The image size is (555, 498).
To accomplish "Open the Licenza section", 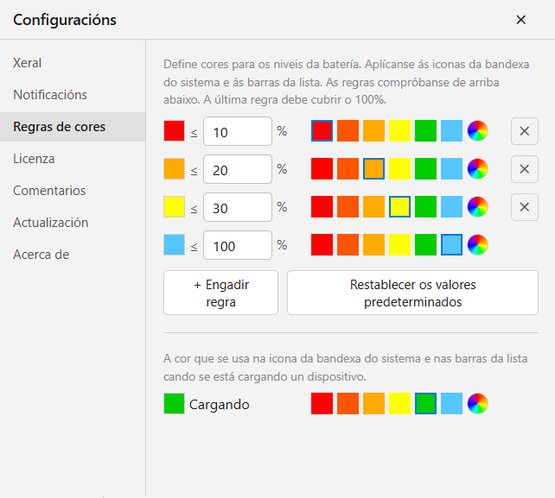I will coord(73,159).
